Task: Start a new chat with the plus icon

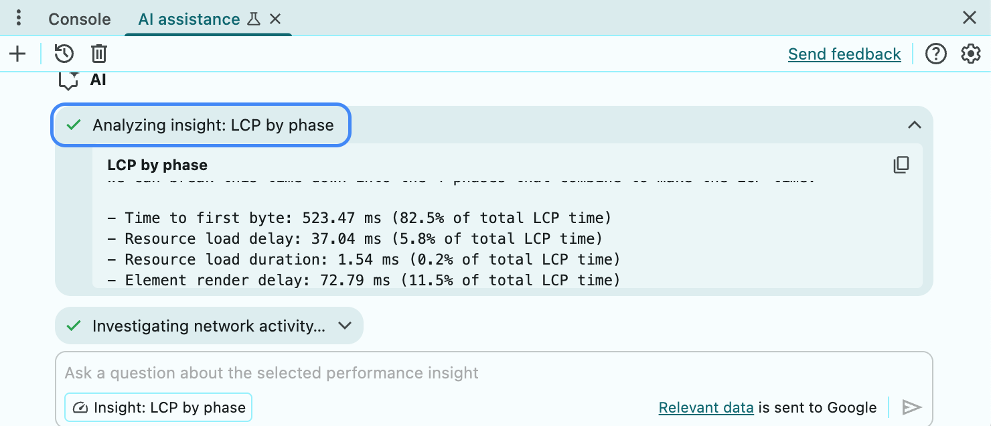Action: tap(17, 54)
